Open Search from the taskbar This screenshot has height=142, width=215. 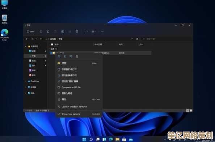[91, 139]
